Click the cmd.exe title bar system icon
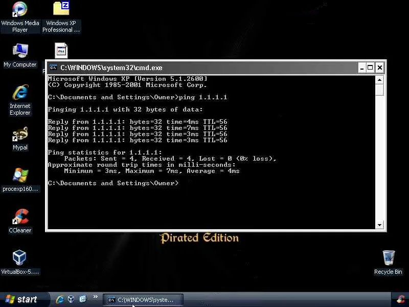Screen dimensions: 409x307 click(53, 68)
